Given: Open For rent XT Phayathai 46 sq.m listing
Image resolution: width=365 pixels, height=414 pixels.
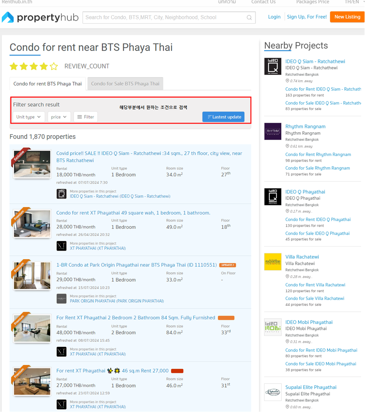Looking at the screenshot, I should point(112,371).
